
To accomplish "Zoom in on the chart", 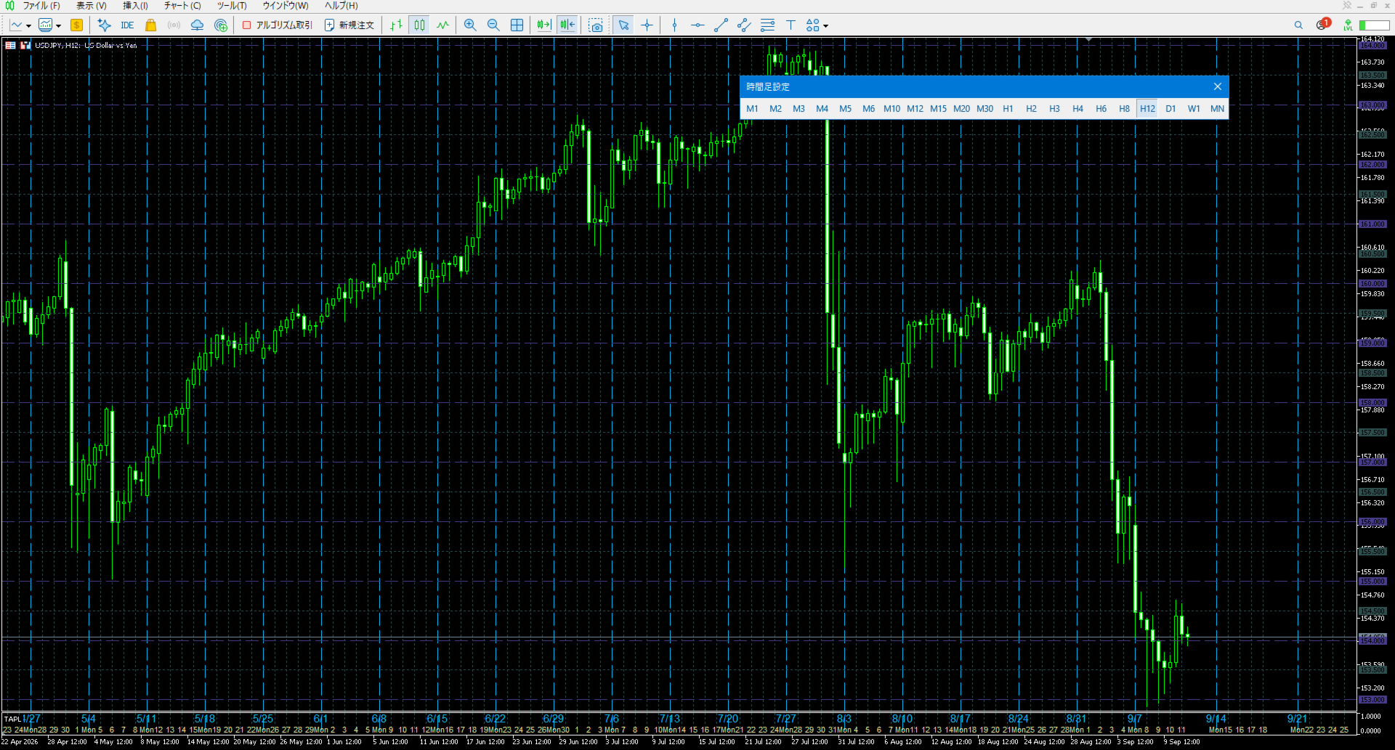I will [470, 25].
